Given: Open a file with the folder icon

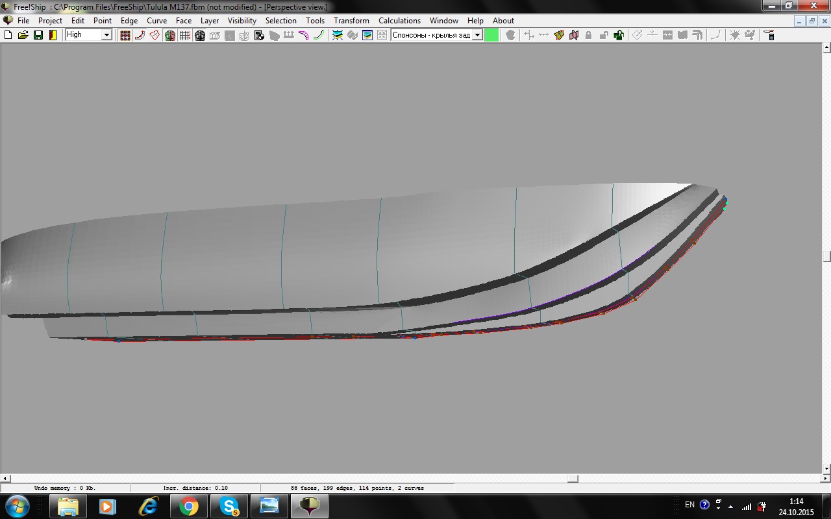Looking at the screenshot, I should [x=23, y=35].
